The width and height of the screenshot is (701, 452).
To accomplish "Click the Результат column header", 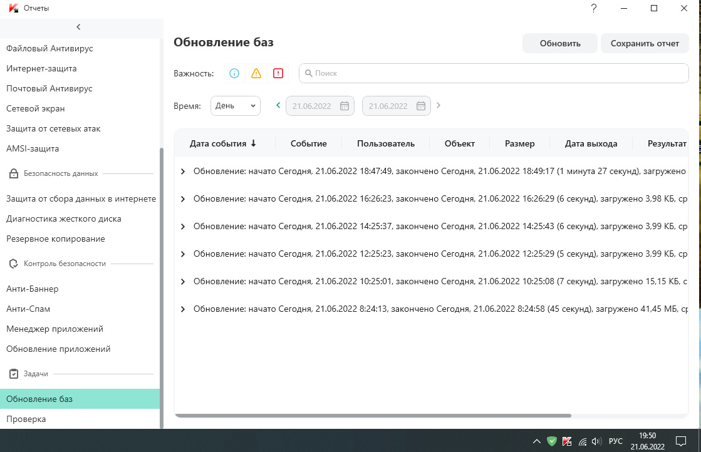I will point(667,143).
